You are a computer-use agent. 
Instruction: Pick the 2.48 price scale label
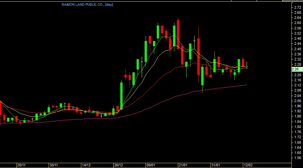tap(297, 38)
